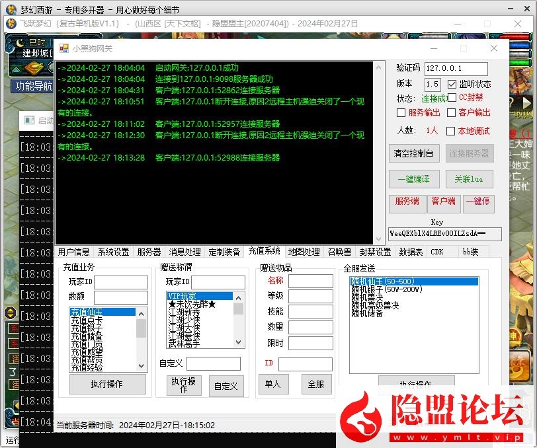The height and width of the screenshot is (448, 537).
Task: Open the 服务器 tab
Action: pos(149,252)
